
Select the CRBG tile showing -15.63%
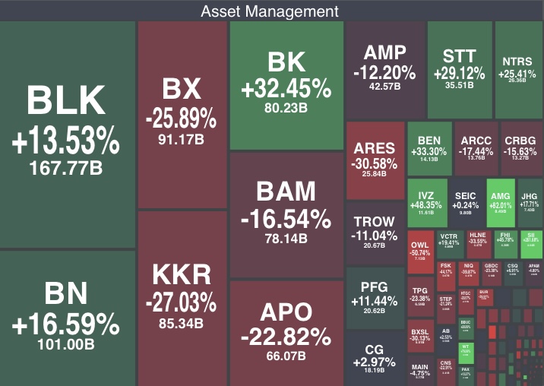(x=520, y=148)
